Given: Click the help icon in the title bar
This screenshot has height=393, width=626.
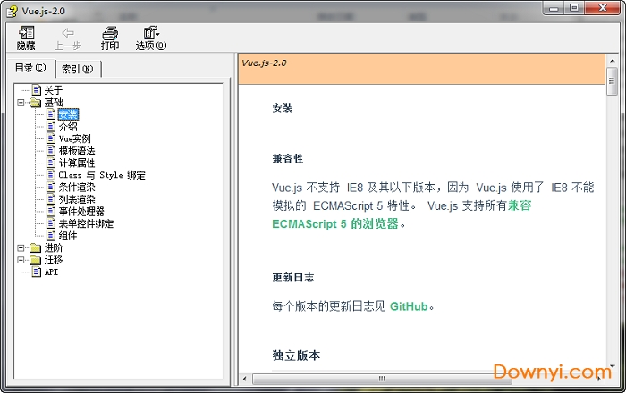Looking at the screenshot, I should (12, 11).
